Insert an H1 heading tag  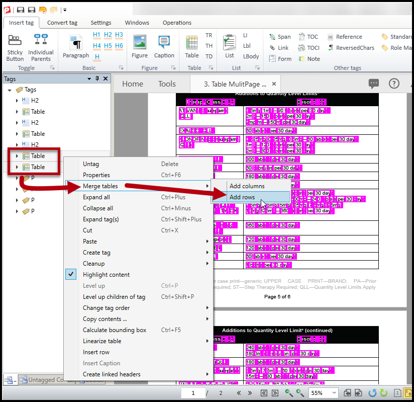[x=96, y=35]
